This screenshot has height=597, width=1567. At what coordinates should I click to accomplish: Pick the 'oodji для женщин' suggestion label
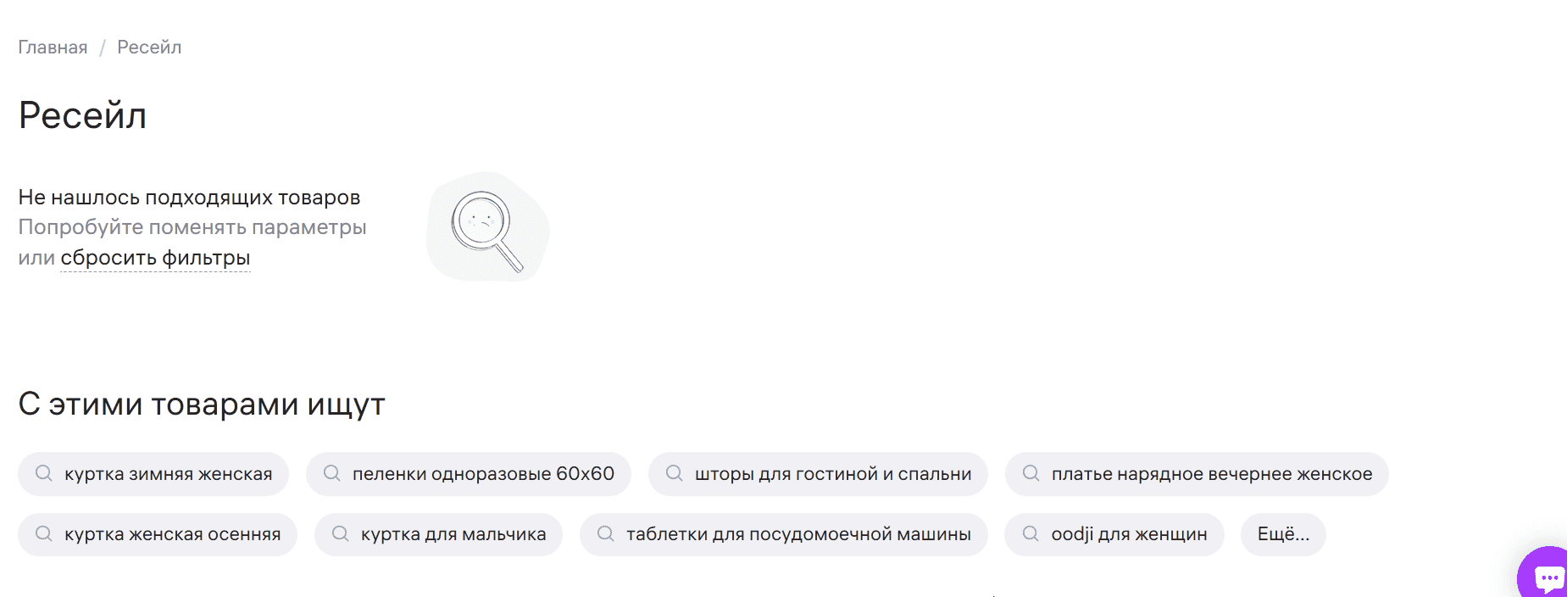pos(1129,534)
